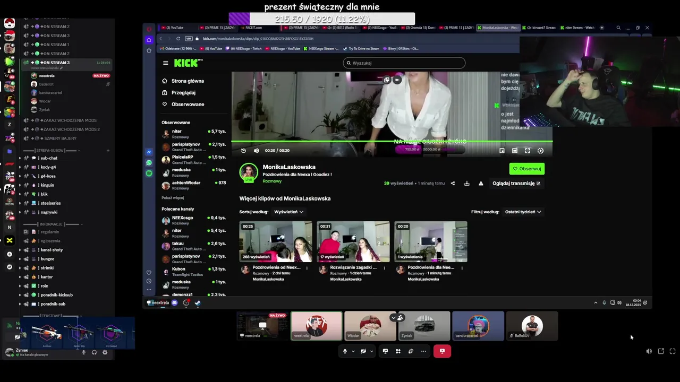This screenshot has width=680, height=382.
Task: Edit channel status Ustaw status kanału
Action: tap(47, 68)
